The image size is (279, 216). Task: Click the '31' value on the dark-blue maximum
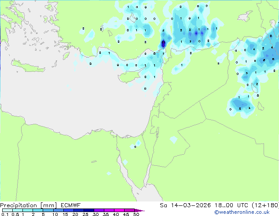[x=163, y=42]
